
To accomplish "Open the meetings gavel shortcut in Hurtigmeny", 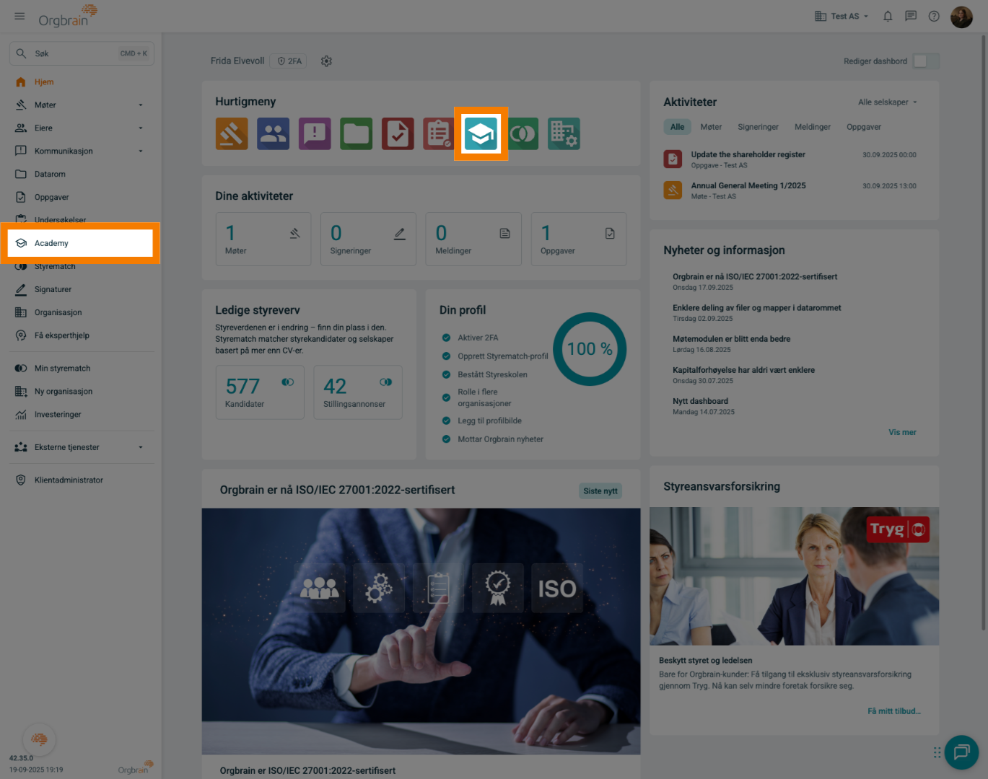I will (232, 133).
